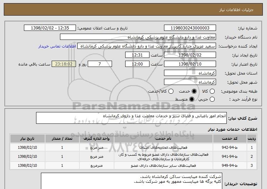
Task: Click page header جزئیات اطلاعات نیاز
Action: tap(236, 10)
